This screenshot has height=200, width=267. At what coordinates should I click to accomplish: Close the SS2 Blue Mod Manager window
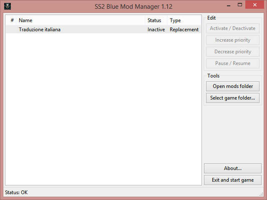pos(255,5)
